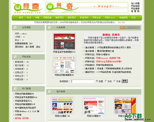The image size is (154, 122).
Task: Open headline 小网站要想更快的发展必须引入更好
Action: click(x=115, y=48)
